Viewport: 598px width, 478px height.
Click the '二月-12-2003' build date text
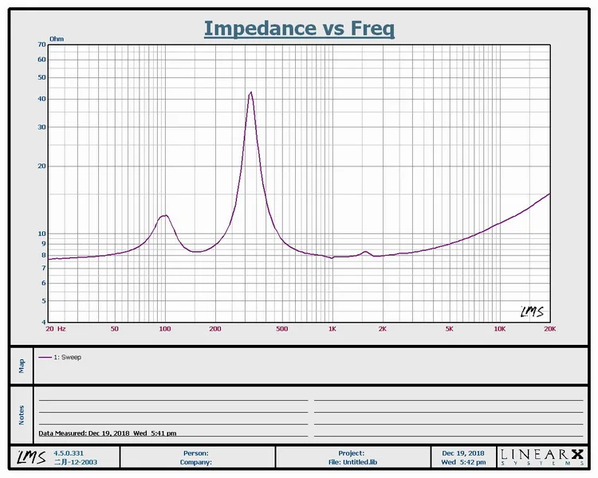[76, 462]
